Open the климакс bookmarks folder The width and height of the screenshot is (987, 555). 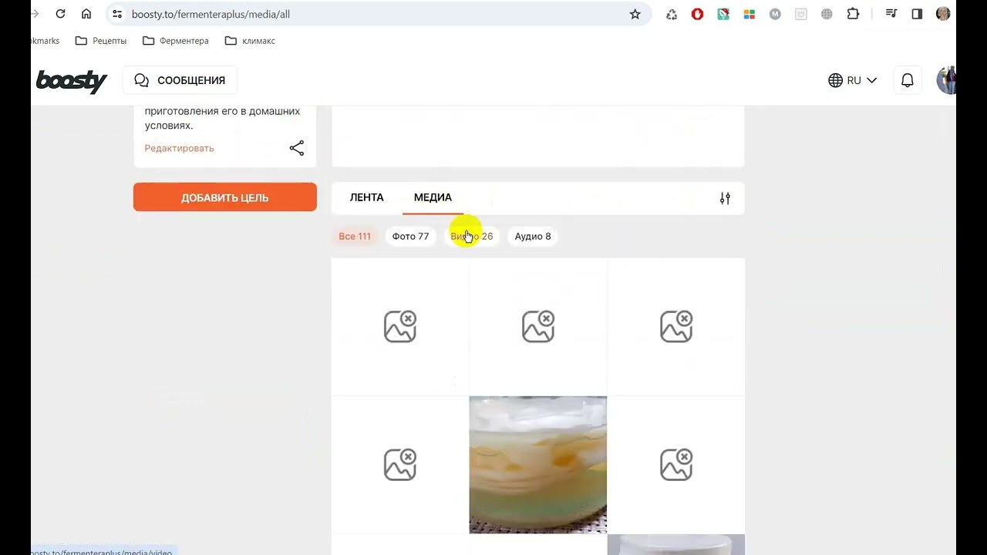pyautogui.click(x=250, y=41)
